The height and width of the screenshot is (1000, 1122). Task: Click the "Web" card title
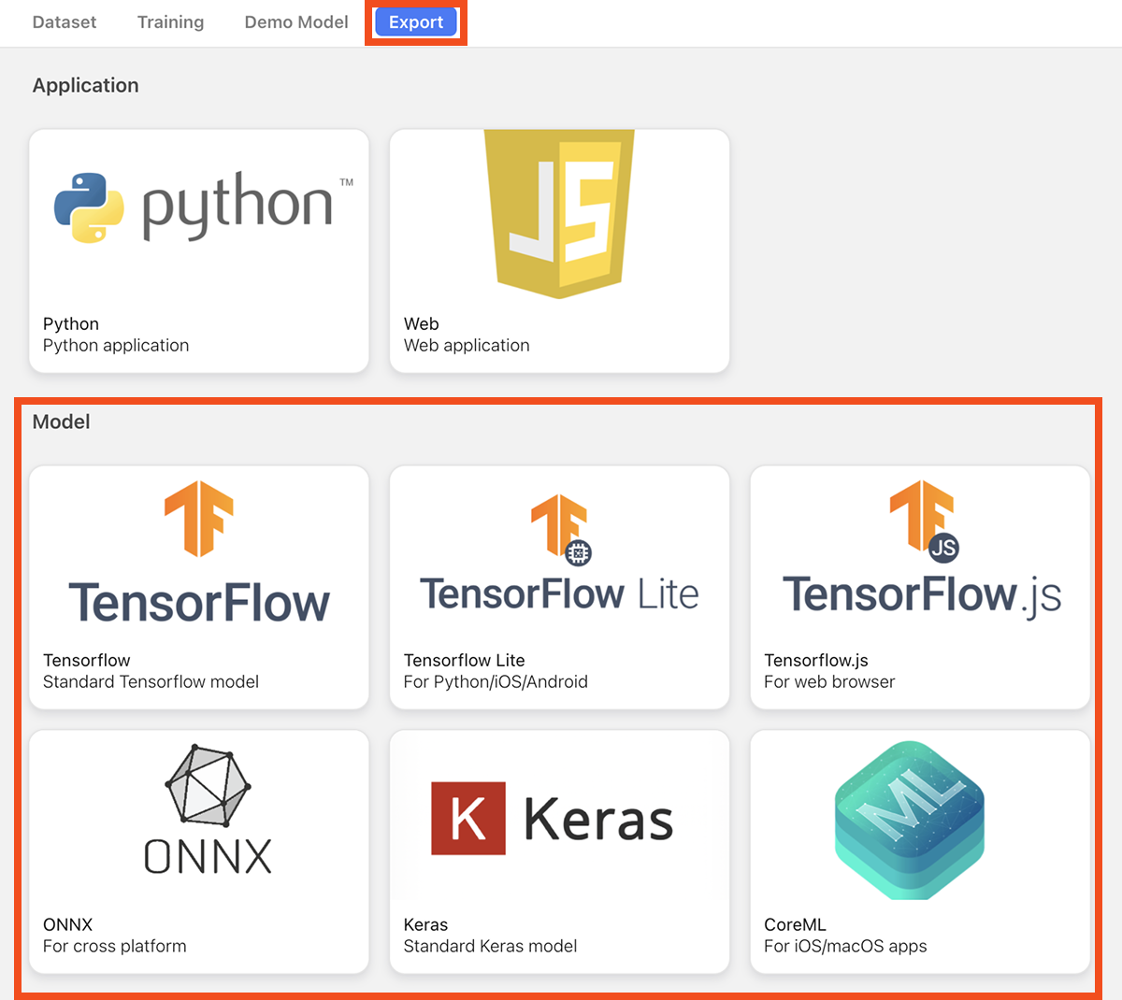point(422,324)
